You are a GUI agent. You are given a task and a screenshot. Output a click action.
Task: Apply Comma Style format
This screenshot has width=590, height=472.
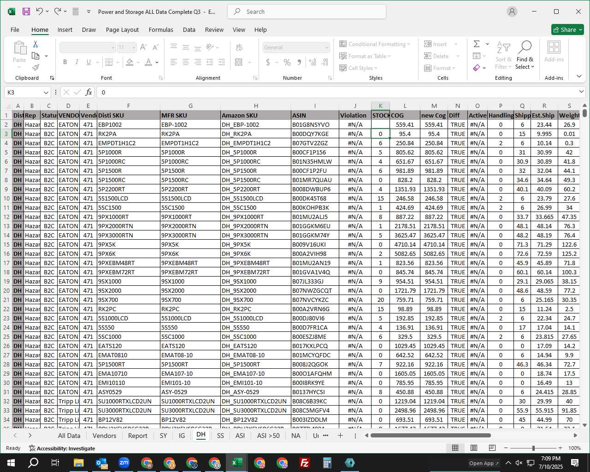[299, 62]
